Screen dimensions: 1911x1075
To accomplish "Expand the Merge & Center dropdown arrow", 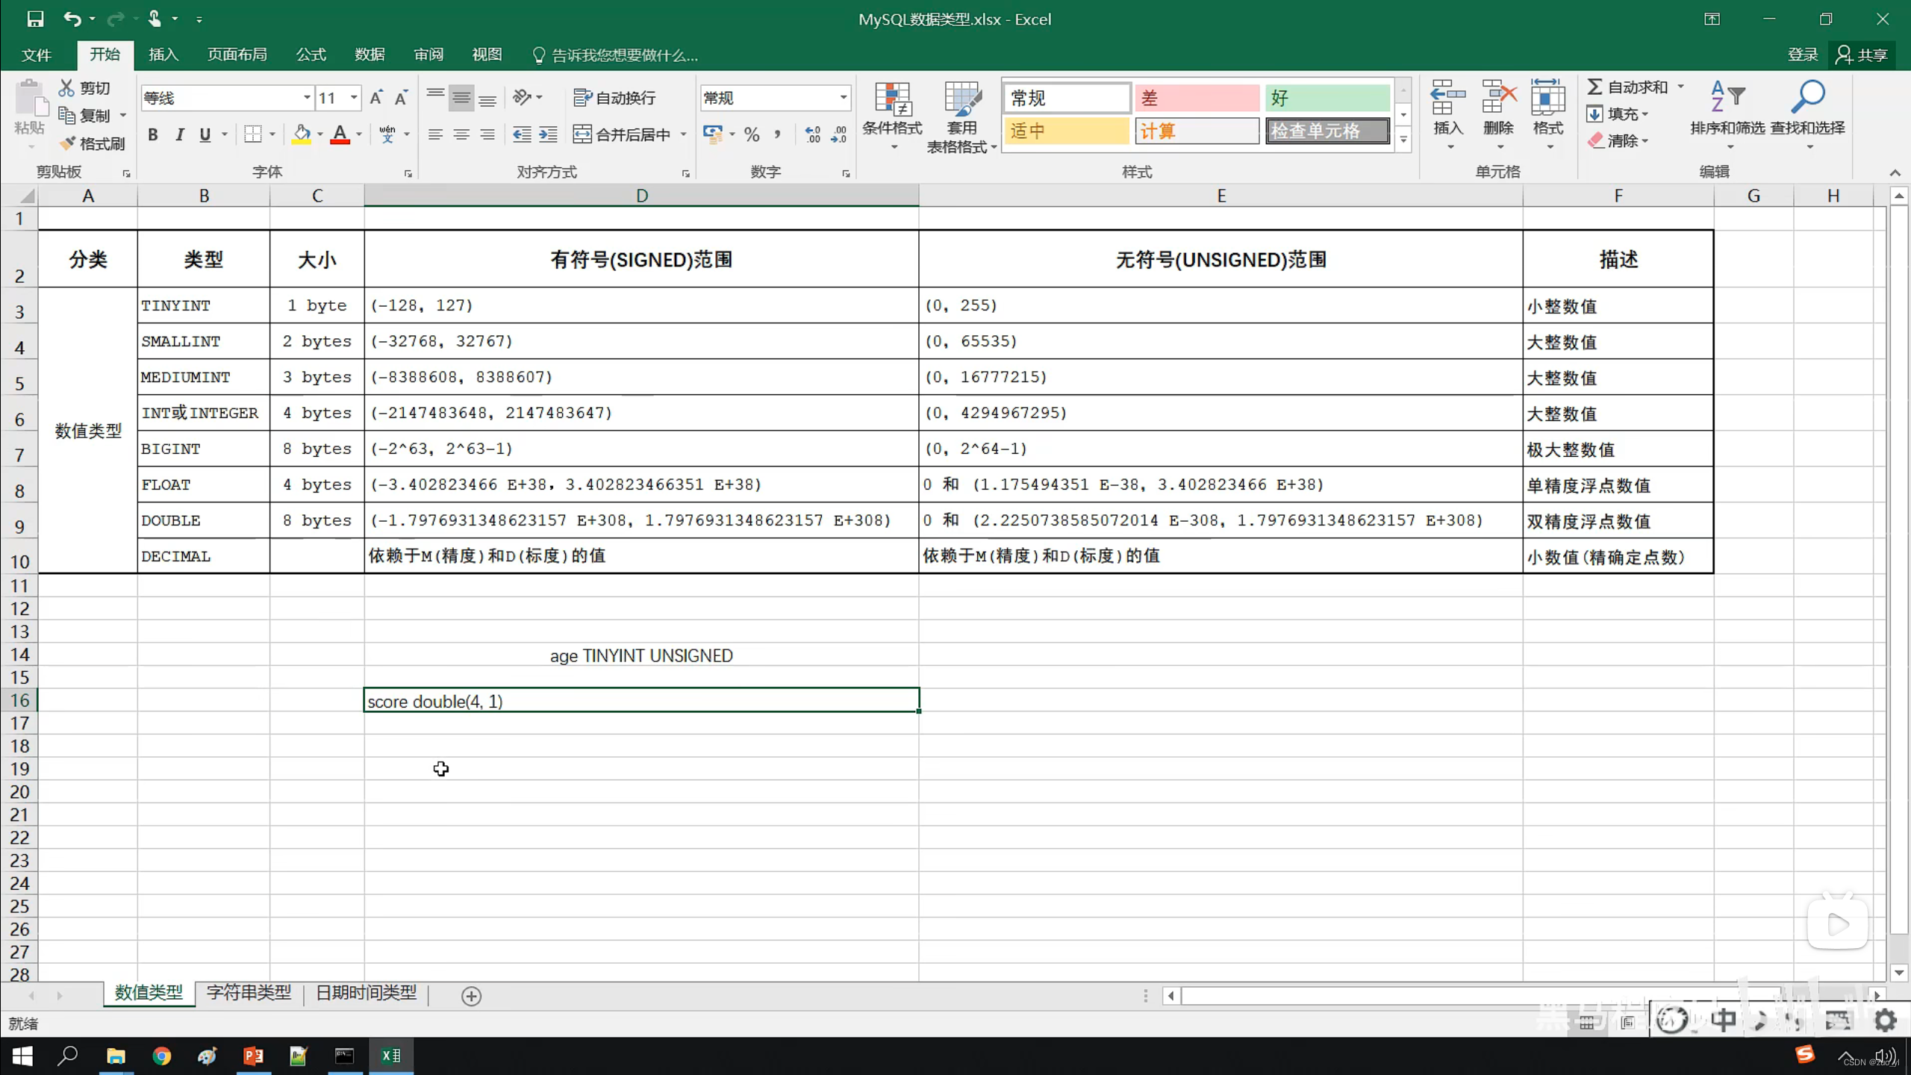I will pos(683,134).
